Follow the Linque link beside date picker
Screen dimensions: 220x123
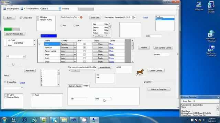pos(145,17)
